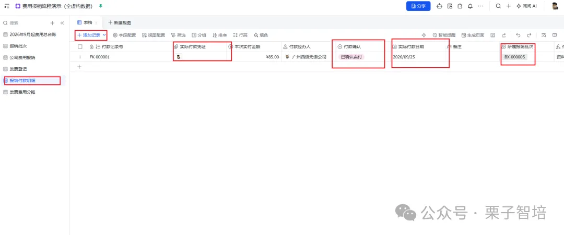Click the 已确认实付 status tag
This screenshot has height=235, width=564.
351,57
